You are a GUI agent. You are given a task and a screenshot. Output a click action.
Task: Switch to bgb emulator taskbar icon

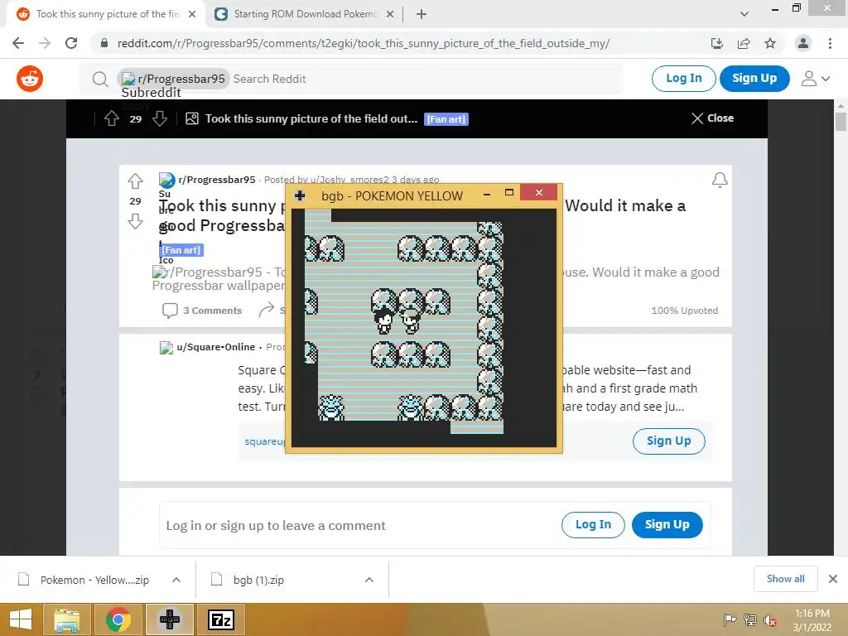point(169,619)
